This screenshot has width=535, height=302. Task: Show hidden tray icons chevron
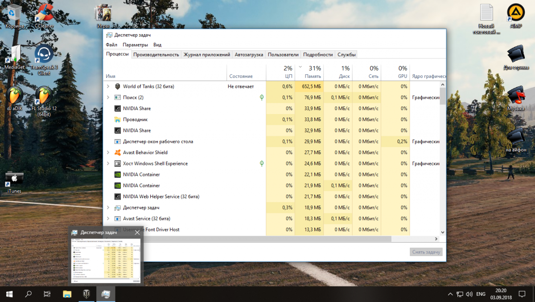tap(450, 294)
